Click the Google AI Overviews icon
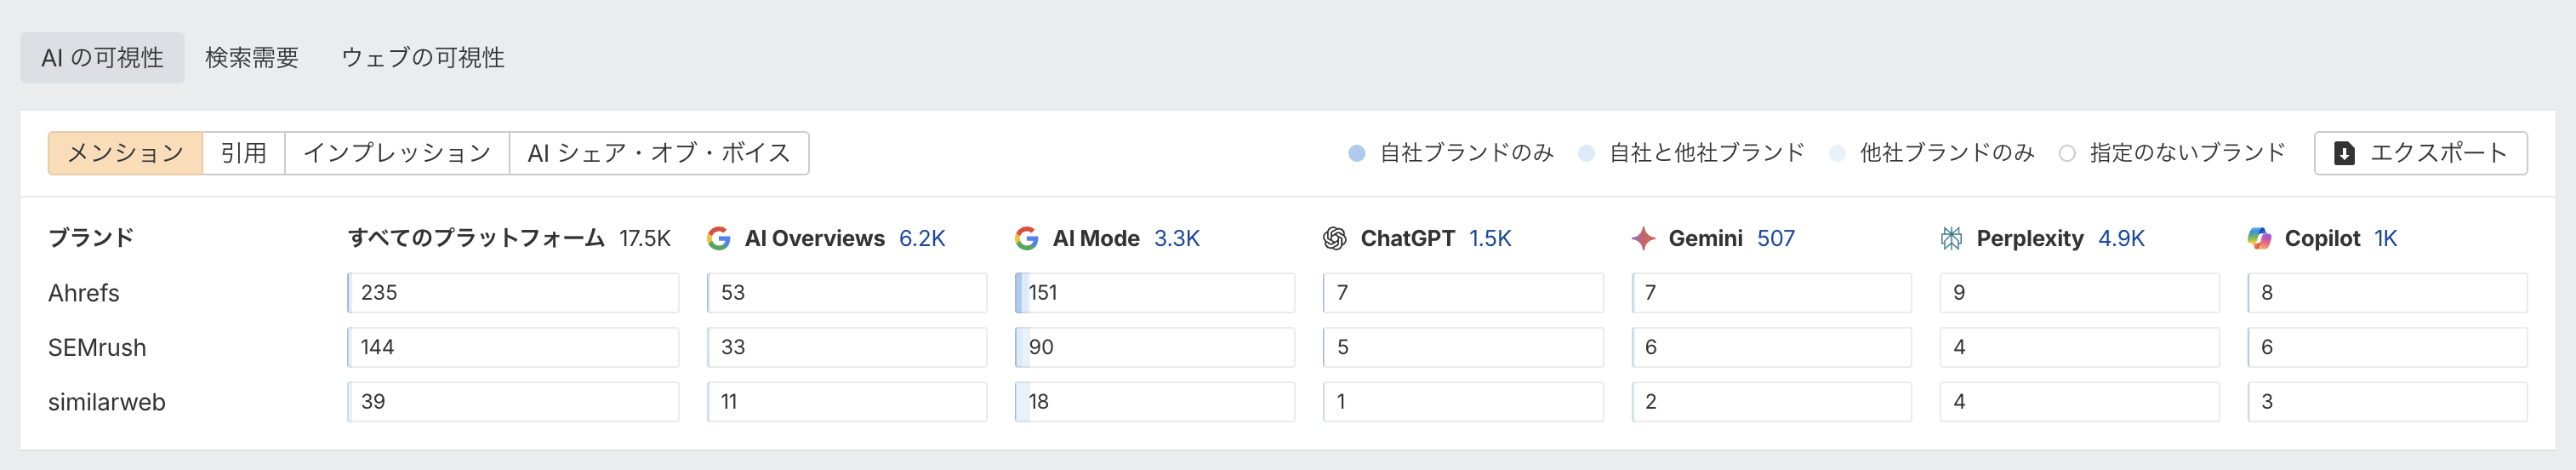Viewport: 2576px width, 470px height. 718,238
